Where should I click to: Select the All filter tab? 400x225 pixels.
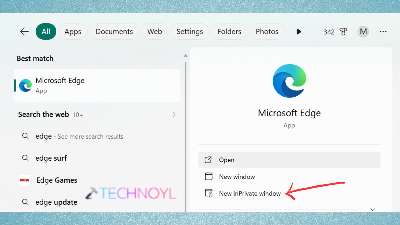point(46,32)
